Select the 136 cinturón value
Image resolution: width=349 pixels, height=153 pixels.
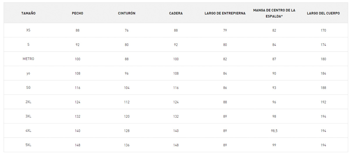[127, 145]
